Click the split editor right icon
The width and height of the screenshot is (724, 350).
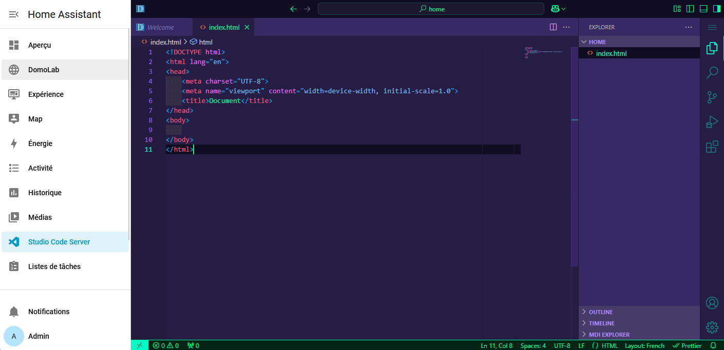[553, 27]
